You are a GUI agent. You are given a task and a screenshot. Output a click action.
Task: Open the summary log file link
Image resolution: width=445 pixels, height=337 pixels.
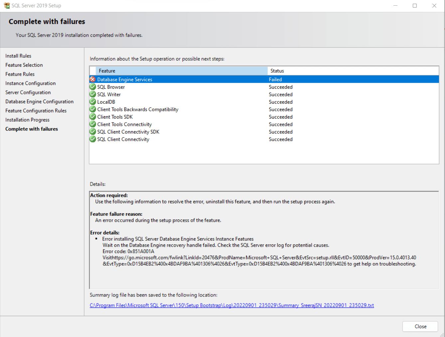(231, 305)
